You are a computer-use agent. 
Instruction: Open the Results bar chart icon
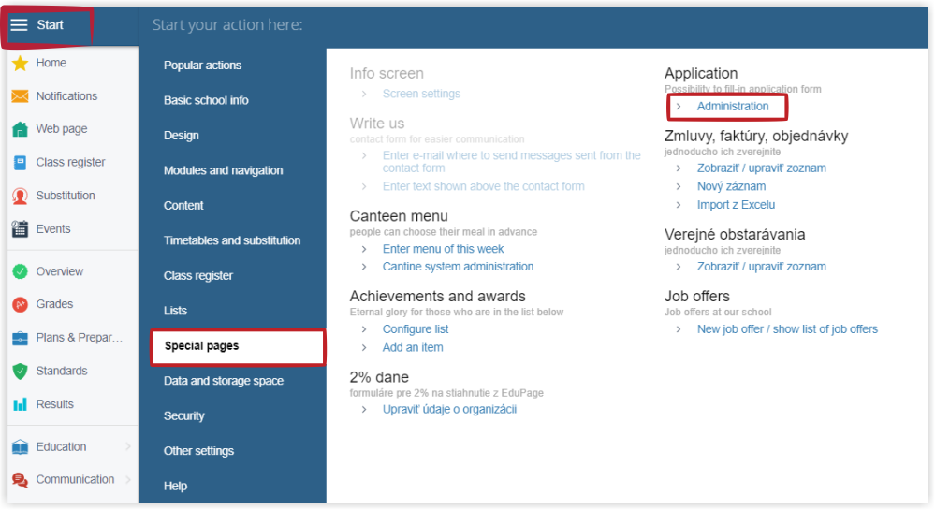click(x=21, y=404)
